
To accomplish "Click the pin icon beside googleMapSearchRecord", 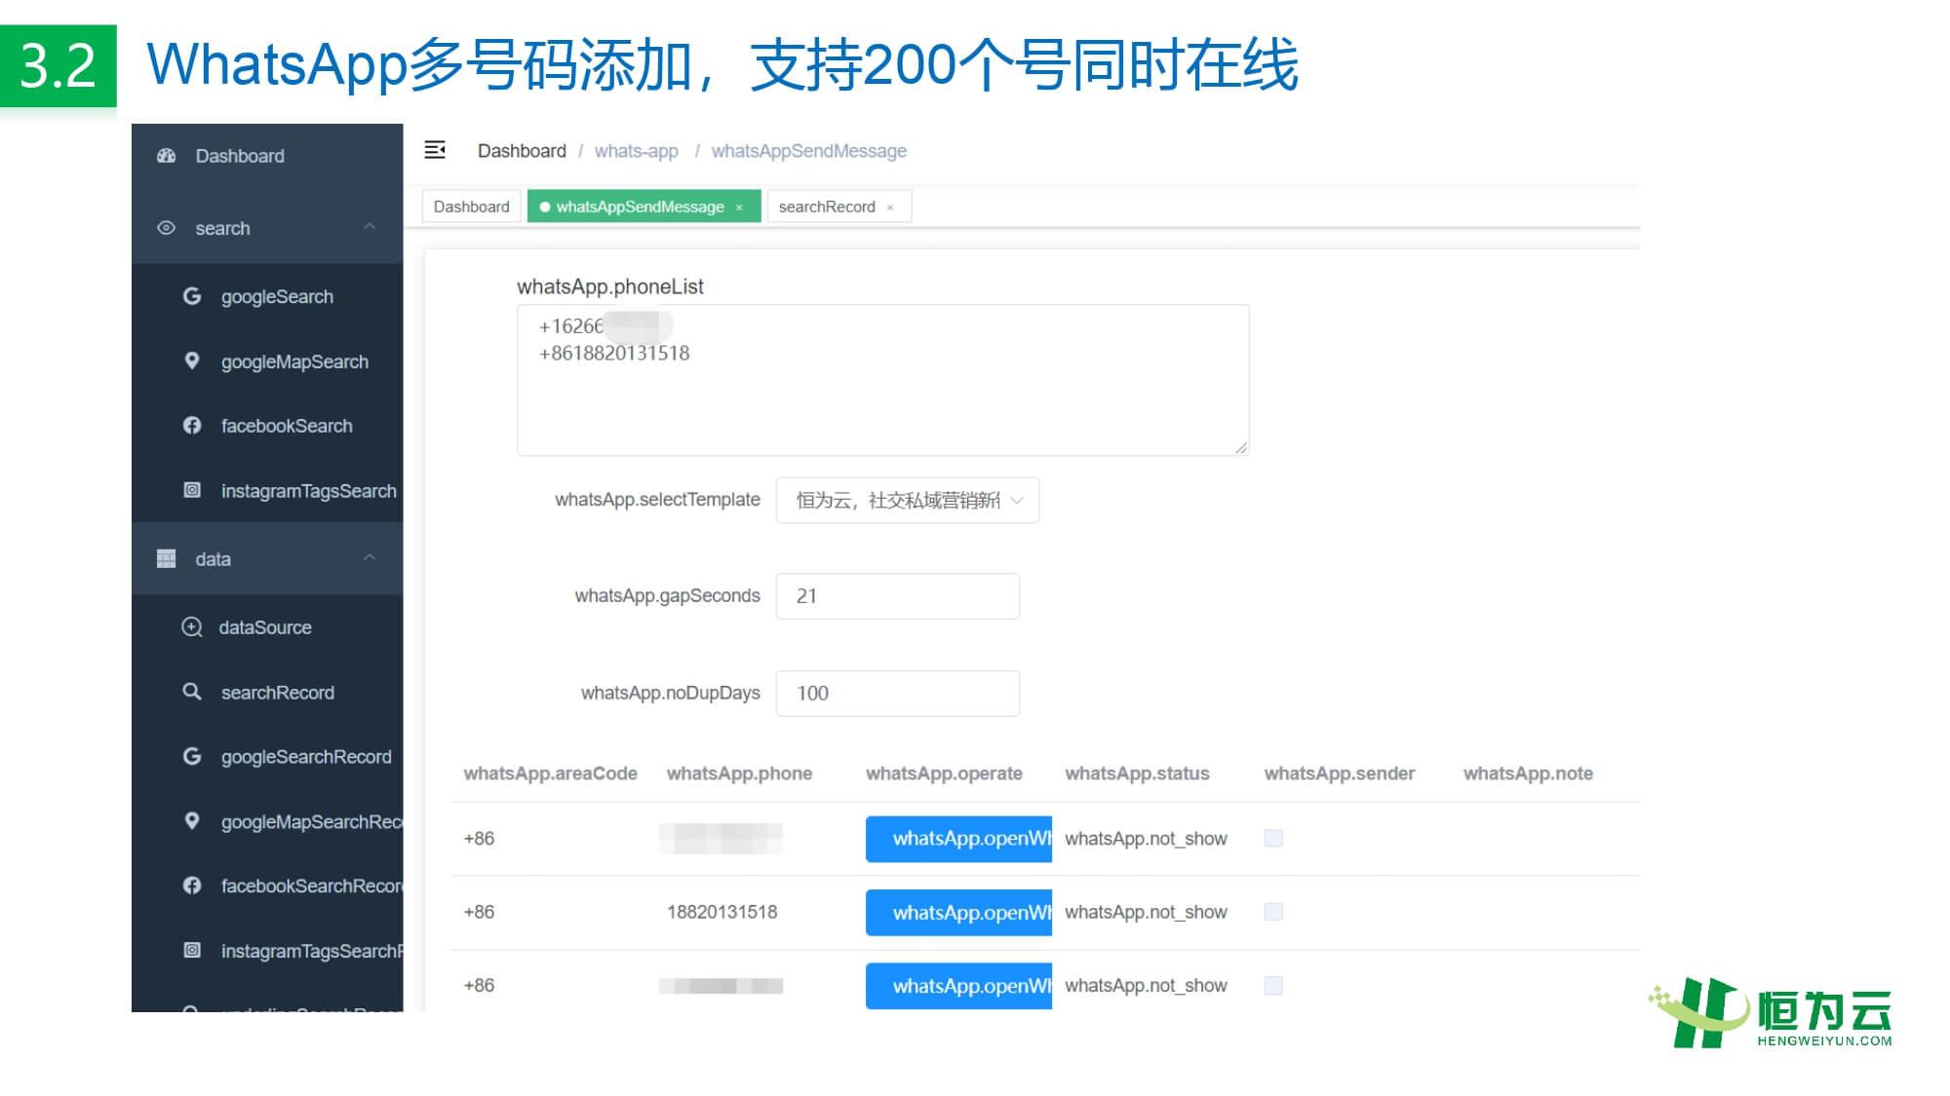I will tap(192, 821).
